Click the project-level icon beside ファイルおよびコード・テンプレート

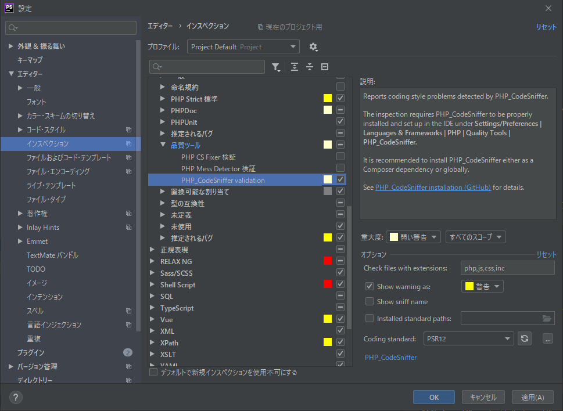128,157
